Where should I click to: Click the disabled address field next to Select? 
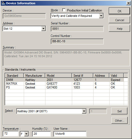[x=98, y=111]
